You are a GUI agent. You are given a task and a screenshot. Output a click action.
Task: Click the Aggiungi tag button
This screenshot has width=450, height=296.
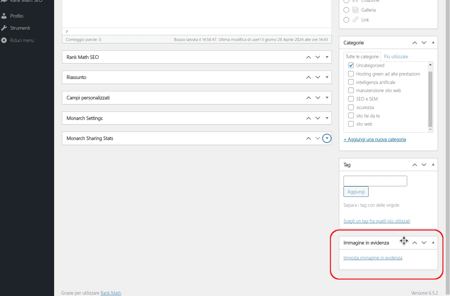[356, 192]
